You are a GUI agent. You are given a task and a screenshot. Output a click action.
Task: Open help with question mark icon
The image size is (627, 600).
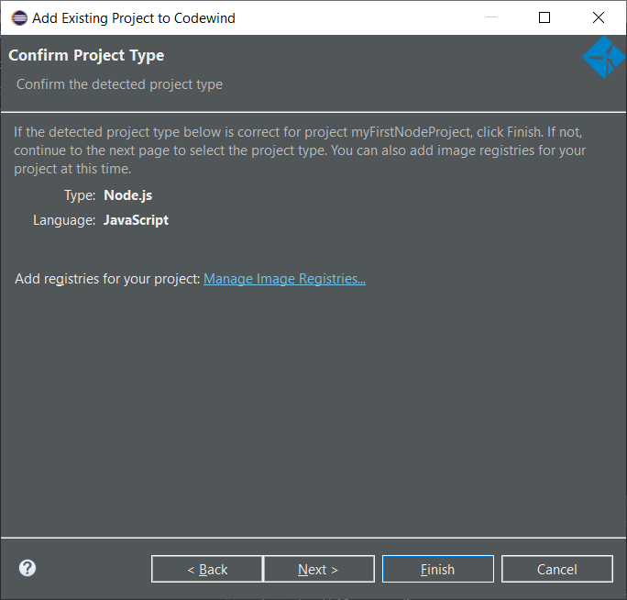click(x=27, y=568)
